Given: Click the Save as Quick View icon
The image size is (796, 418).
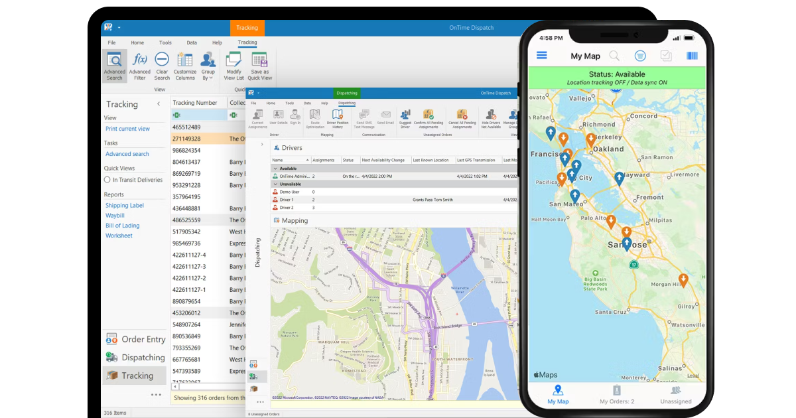Looking at the screenshot, I should pos(259,66).
